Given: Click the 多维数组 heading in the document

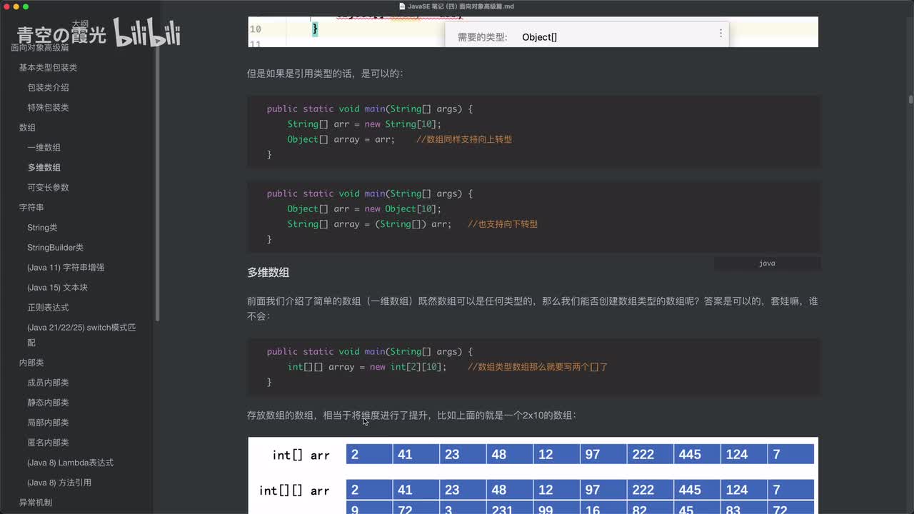Looking at the screenshot, I should [268, 273].
